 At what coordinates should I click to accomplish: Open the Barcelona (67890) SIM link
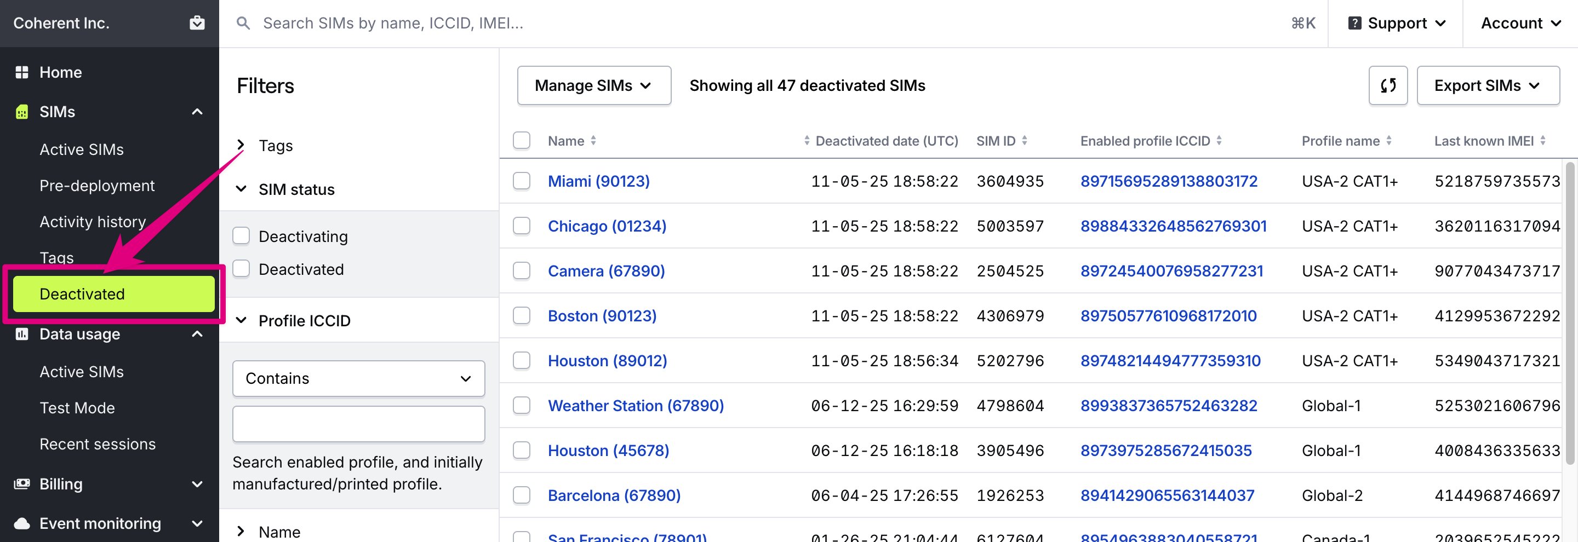614,495
